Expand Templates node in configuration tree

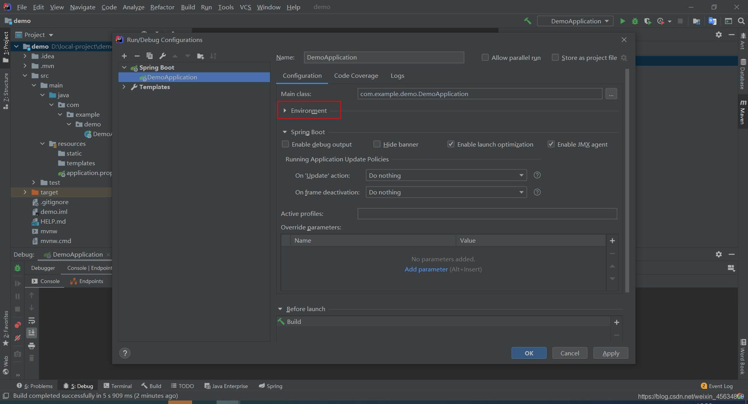click(x=124, y=87)
